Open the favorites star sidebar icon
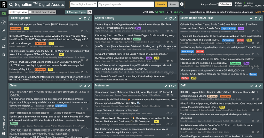The height and width of the screenshot is (138, 264). [4, 54]
